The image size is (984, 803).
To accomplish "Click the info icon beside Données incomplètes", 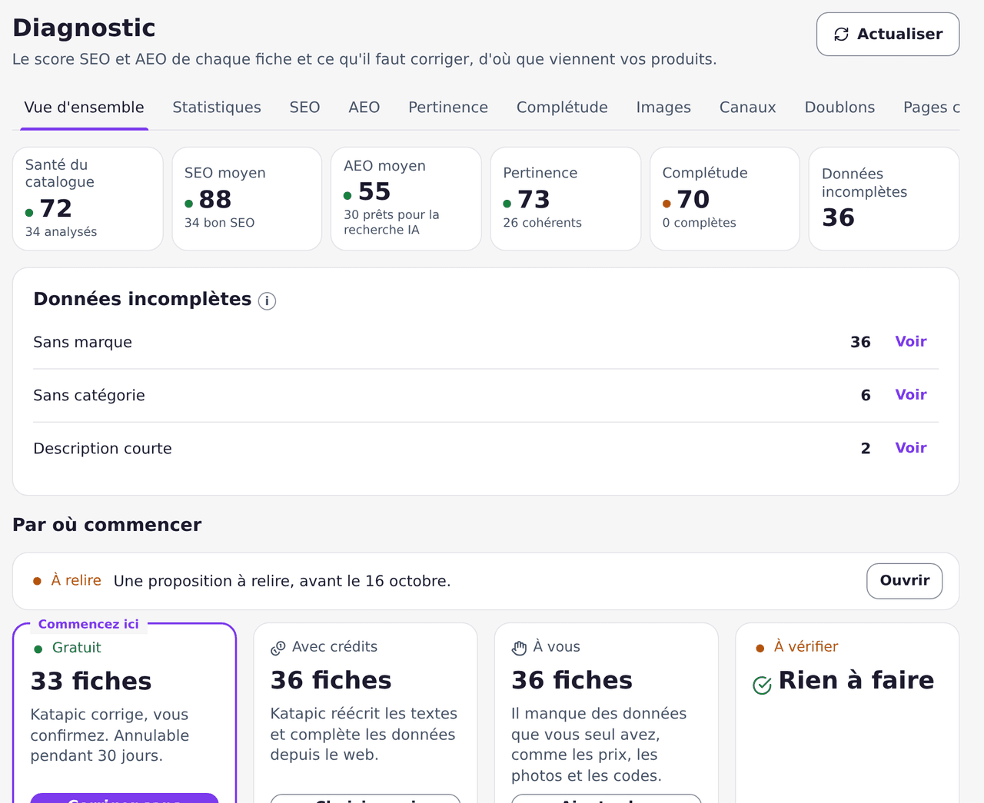I will pos(267,301).
